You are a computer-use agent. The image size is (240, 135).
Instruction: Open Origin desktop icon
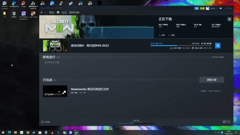pos(23,4)
